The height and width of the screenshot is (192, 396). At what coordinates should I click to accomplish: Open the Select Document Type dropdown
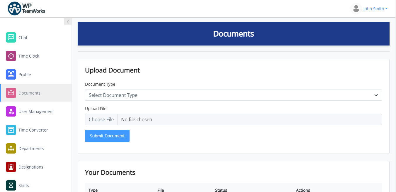(x=233, y=95)
